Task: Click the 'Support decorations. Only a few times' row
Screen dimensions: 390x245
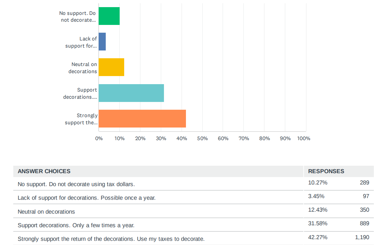Action: pyautogui.click(x=76, y=225)
